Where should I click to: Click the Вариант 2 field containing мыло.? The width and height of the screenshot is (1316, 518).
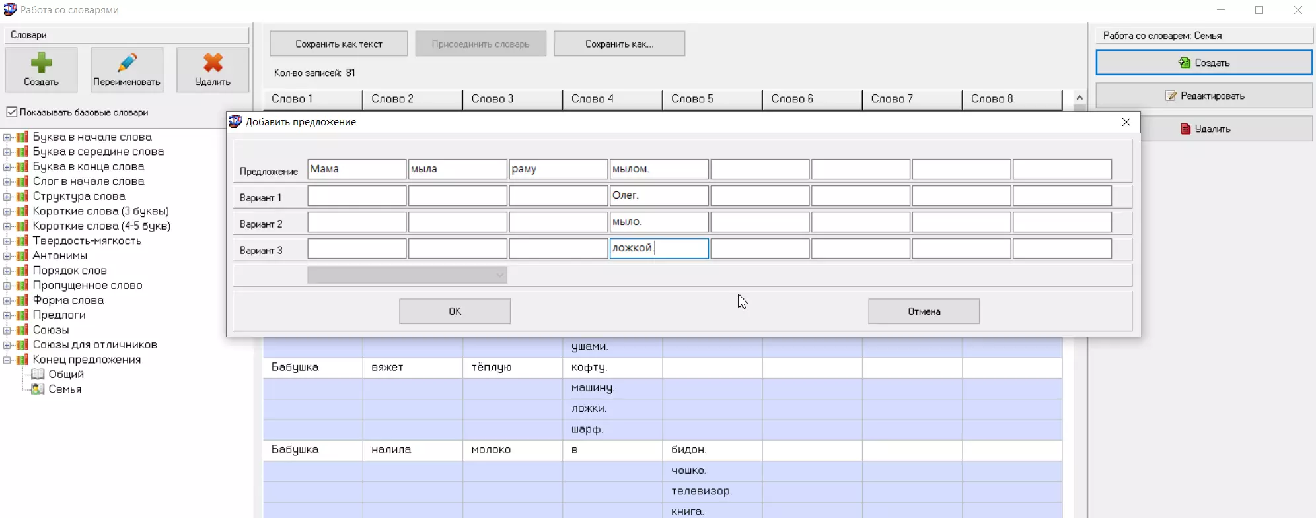click(659, 222)
